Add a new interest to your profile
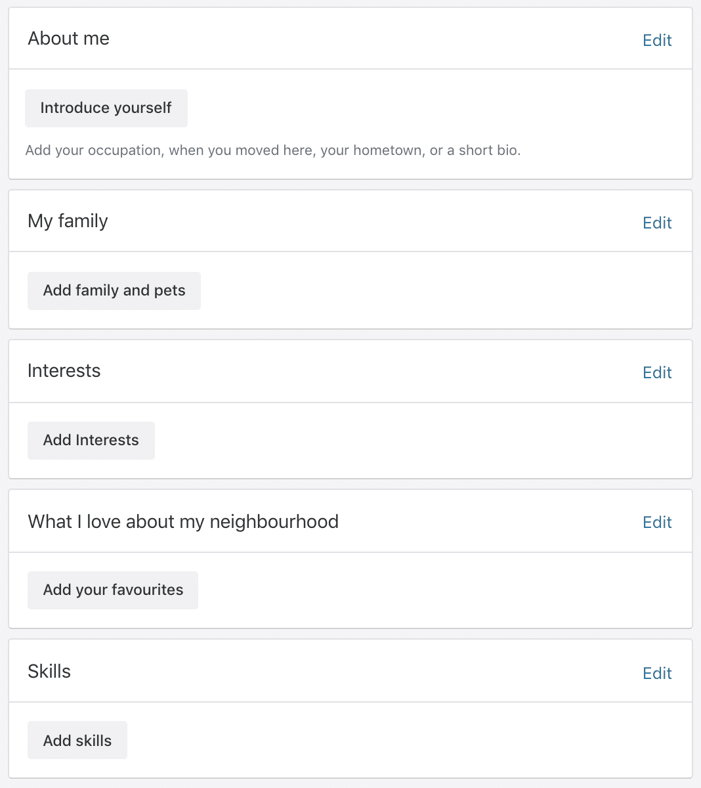Image resolution: width=701 pixels, height=788 pixels. pos(91,440)
